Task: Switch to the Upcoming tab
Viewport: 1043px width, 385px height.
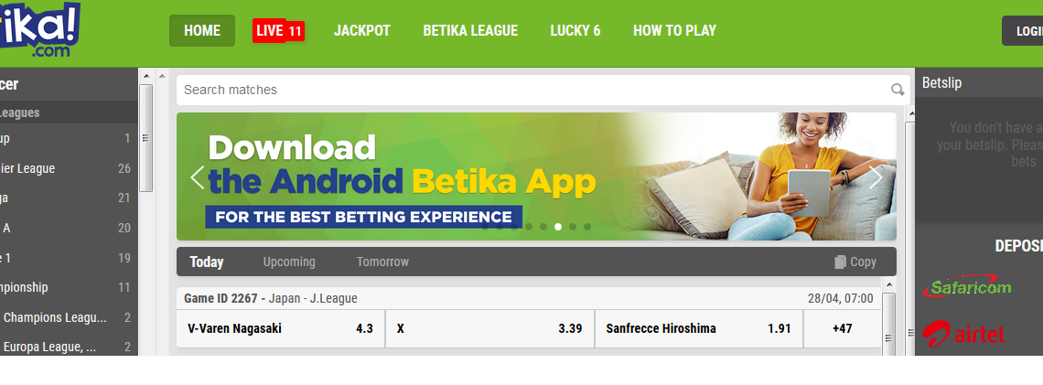Action: [289, 262]
